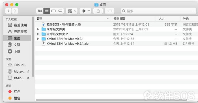Open the group-by arrangement dropdown

click(72, 11)
